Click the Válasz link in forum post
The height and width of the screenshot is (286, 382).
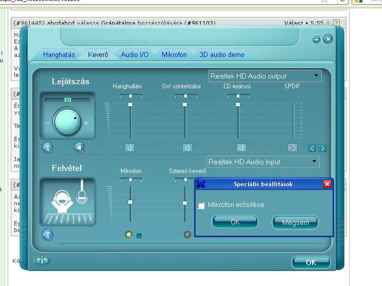coord(293,23)
